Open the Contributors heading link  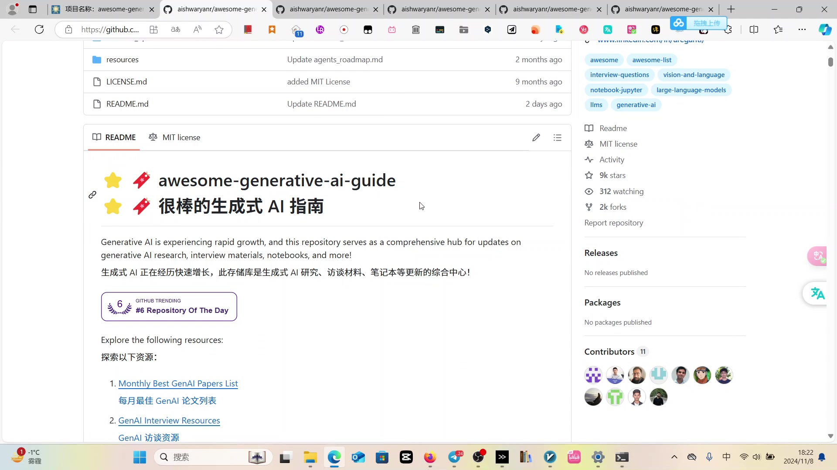click(x=616, y=352)
